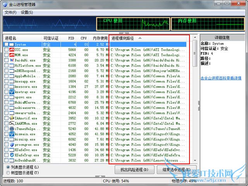
Task: Select the nokiaaserve process name
Action: pyautogui.click(x=27, y=108)
